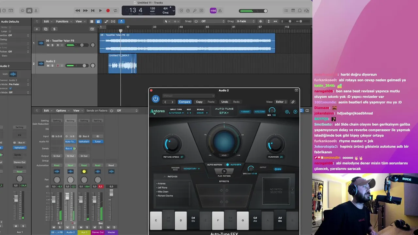Toggle the Mixer button in control bar

[x=29, y=11]
